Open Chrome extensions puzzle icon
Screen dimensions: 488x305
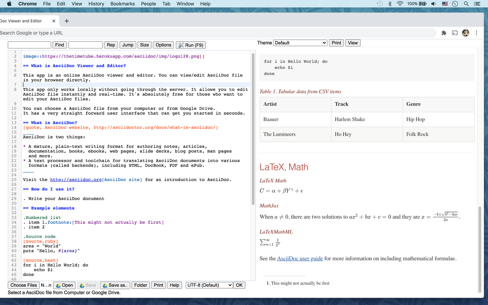coord(444,33)
